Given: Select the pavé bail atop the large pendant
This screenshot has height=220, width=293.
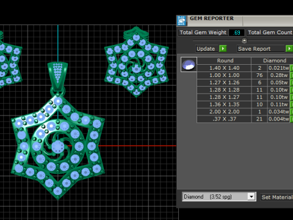Looking at the screenshot, I should point(57,76).
